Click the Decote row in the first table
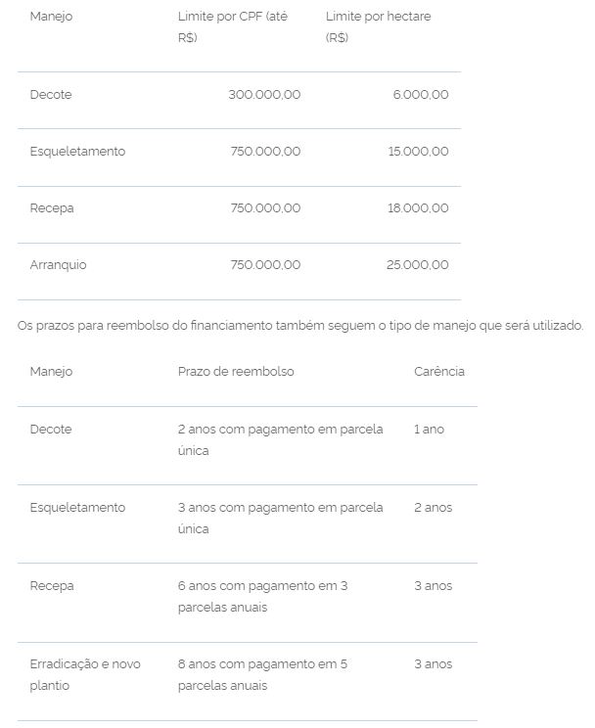The height and width of the screenshot is (728, 595). click(x=51, y=95)
